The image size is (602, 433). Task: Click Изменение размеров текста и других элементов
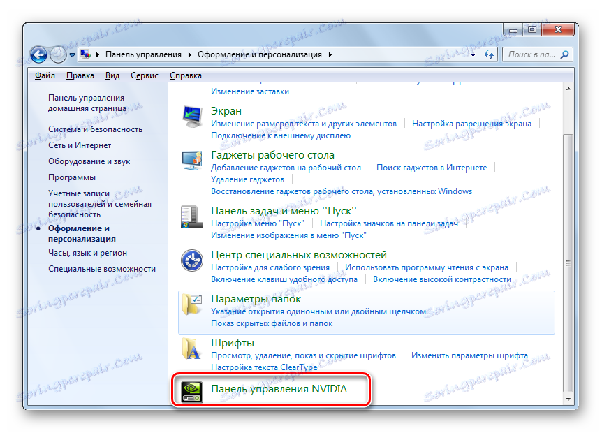pos(304,124)
